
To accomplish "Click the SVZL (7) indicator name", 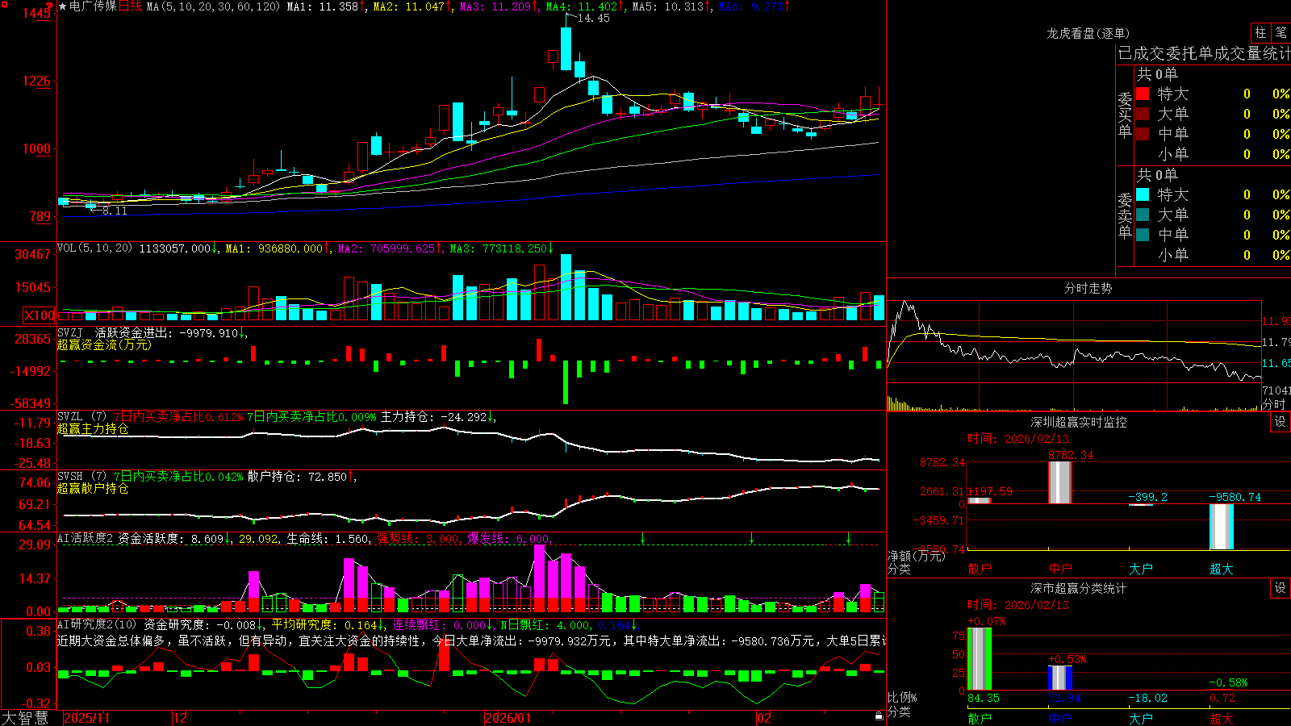I will coord(81,416).
